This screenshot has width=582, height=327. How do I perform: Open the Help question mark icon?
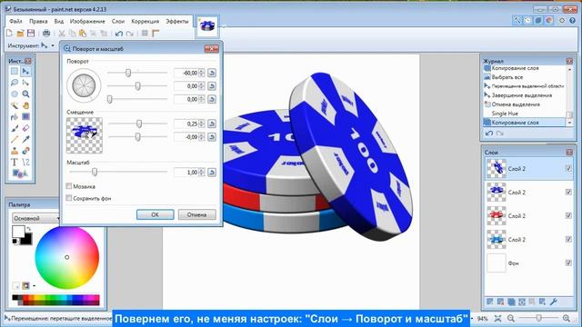(x=572, y=21)
